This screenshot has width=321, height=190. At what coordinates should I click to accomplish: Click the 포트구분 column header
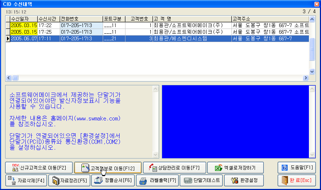coord(114,19)
